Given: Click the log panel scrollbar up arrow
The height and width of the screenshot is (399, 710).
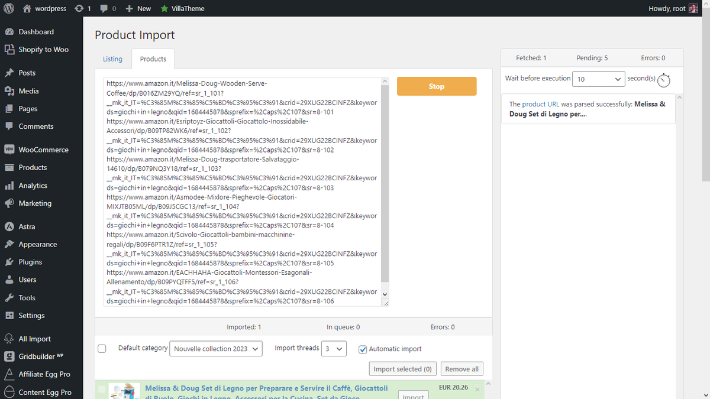Looking at the screenshot, I should point(679,98).
